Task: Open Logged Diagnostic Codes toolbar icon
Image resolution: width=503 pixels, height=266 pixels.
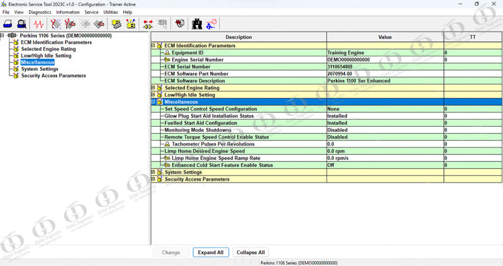Action: [x=70, y=24]
